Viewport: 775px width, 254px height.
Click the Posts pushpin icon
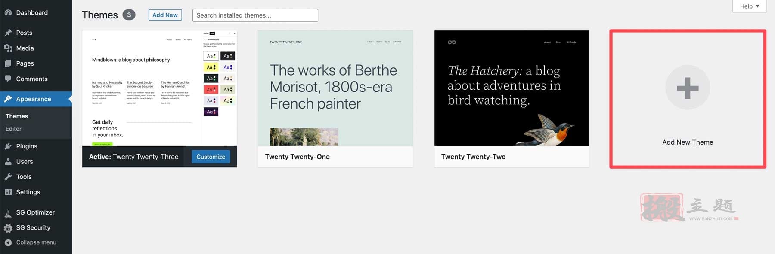(x=8, y=33)
